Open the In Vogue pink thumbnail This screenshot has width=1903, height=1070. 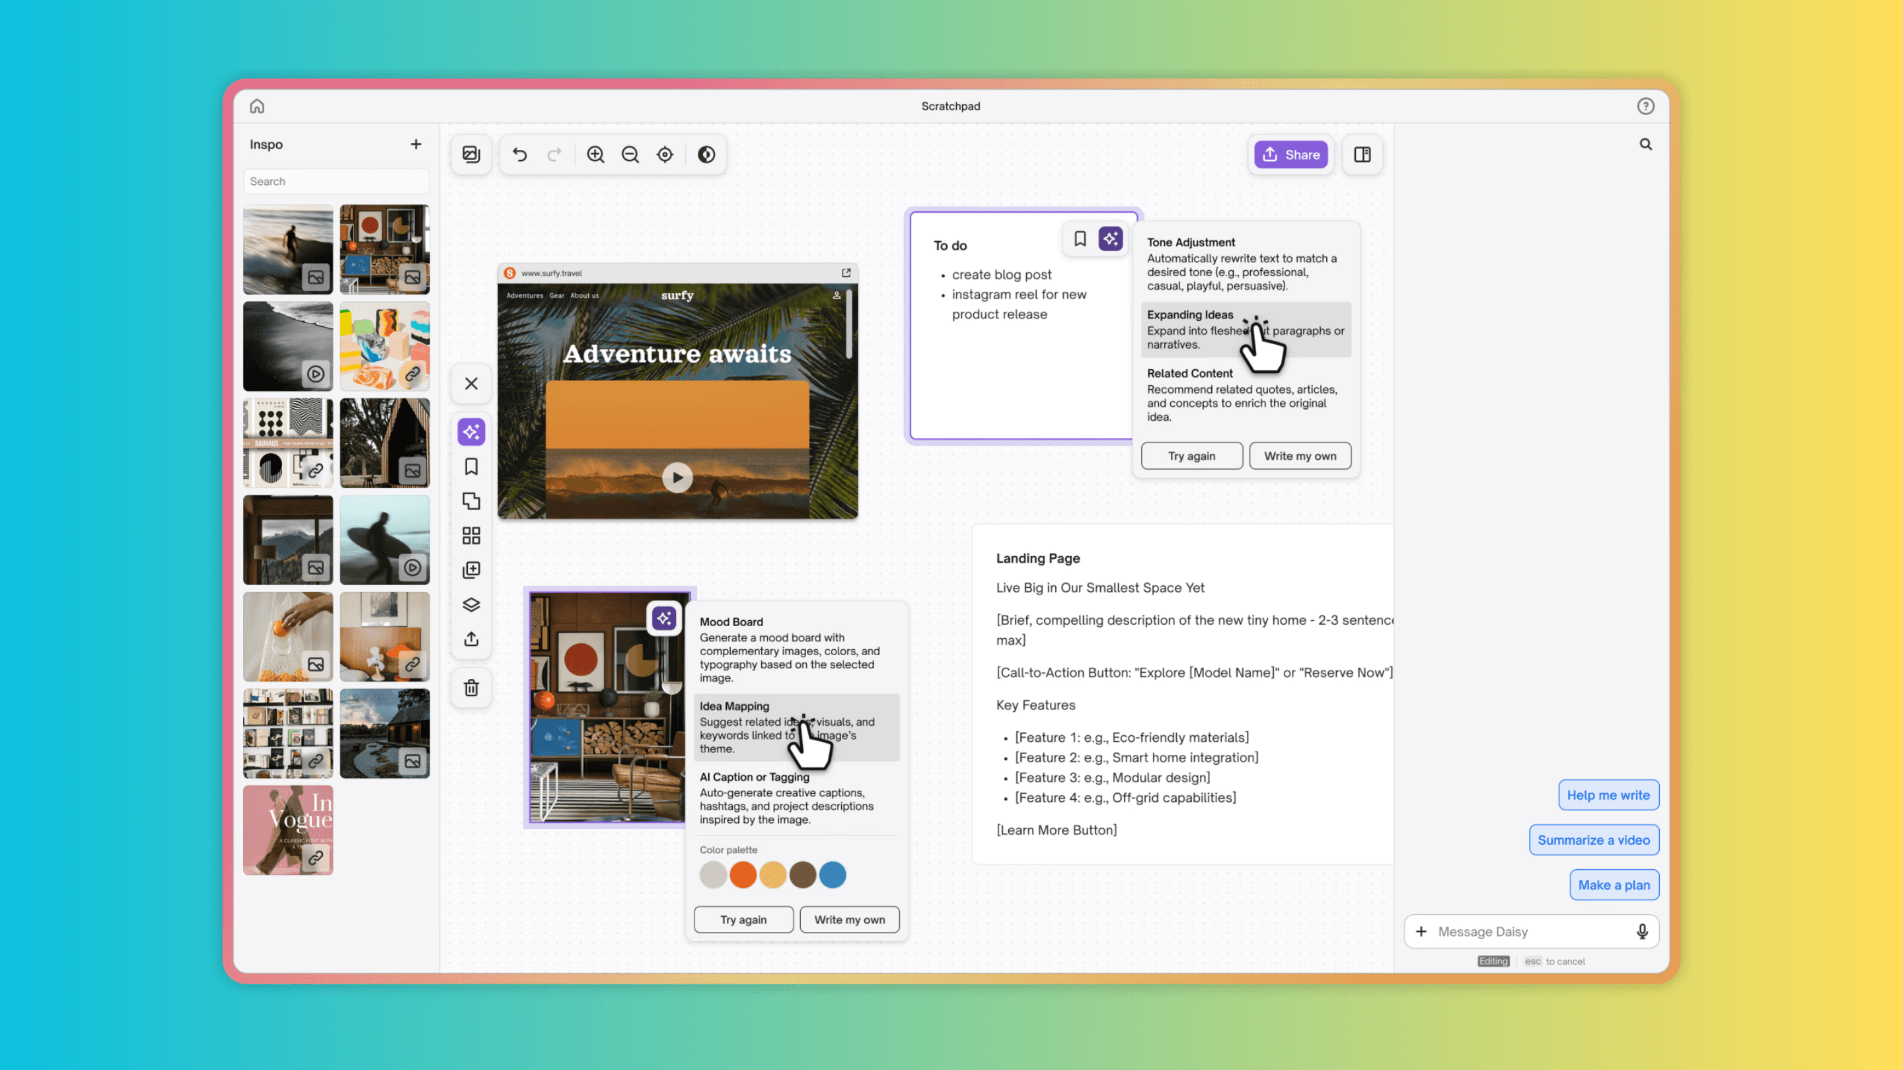pyautogui.click(x=288, y=830)
